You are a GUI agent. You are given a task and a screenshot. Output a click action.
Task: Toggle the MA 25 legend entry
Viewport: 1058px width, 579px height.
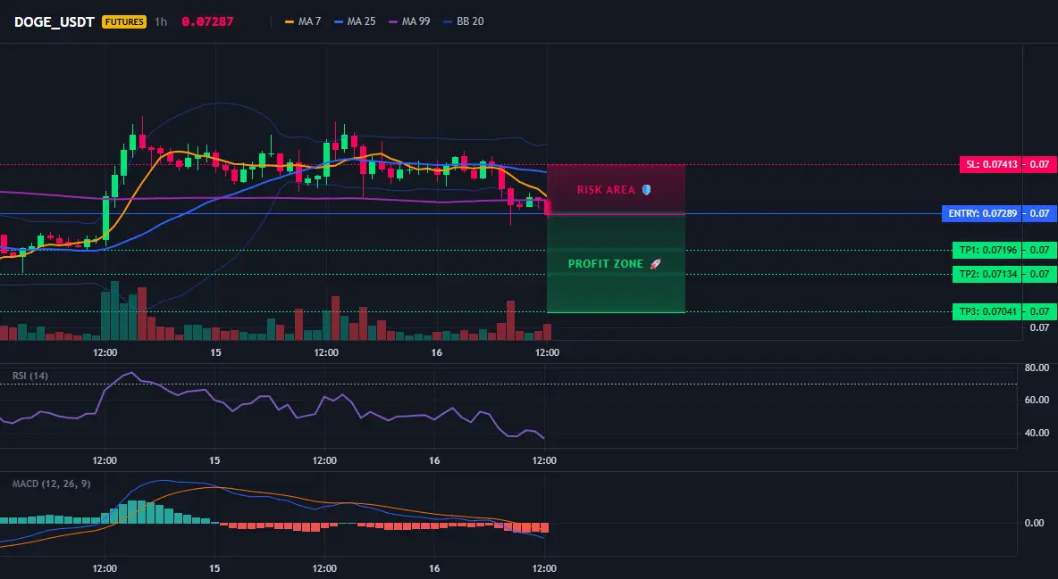click(x=355, y=21)
